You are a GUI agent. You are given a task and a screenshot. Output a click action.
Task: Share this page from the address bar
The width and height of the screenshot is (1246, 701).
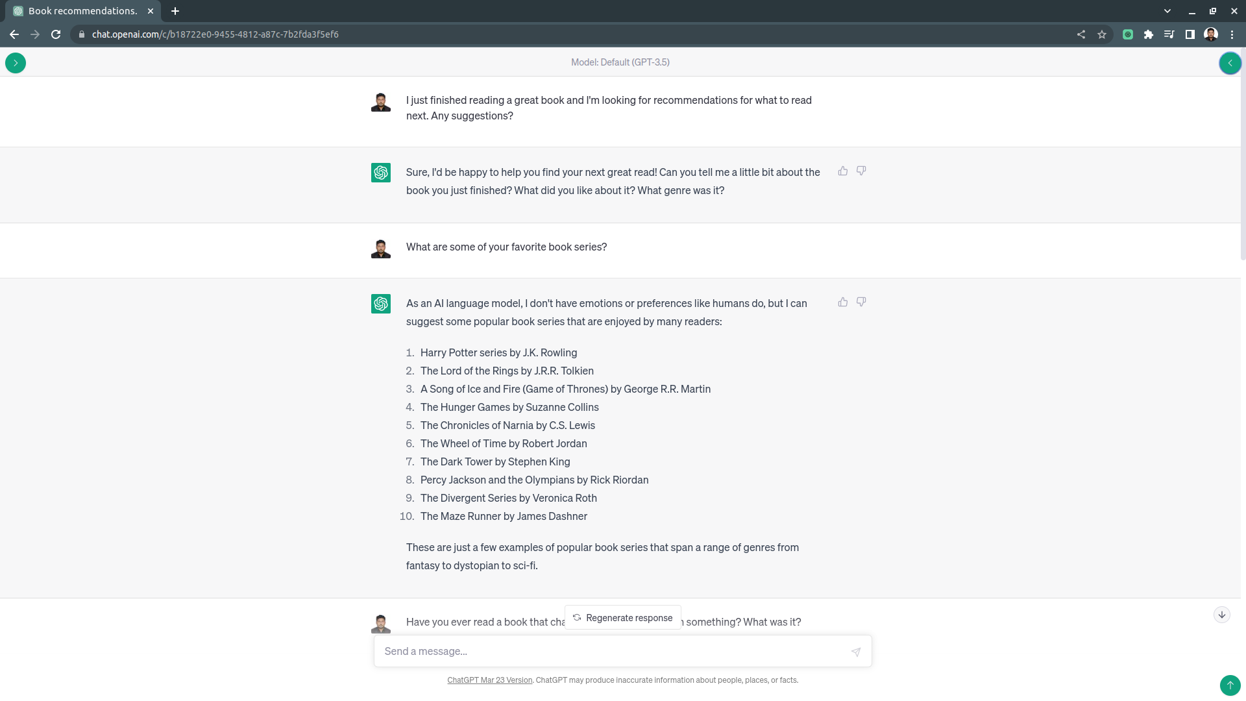pos(1081,34)
